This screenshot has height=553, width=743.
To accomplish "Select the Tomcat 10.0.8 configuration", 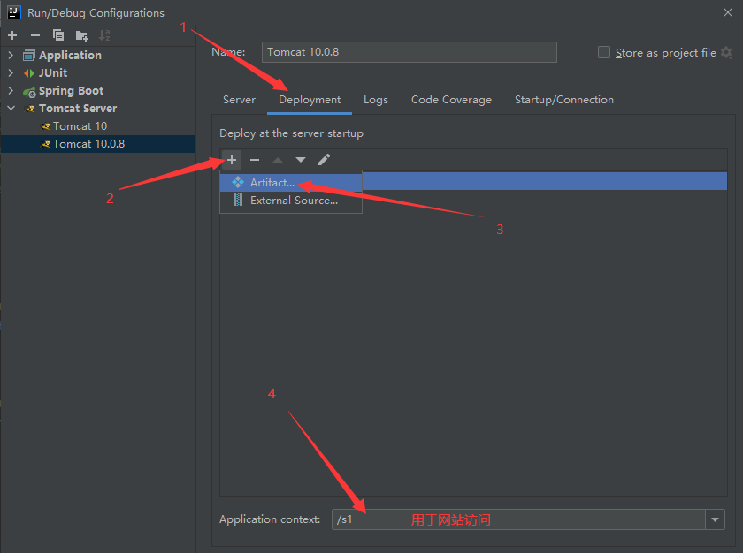I will pos(98,144).
